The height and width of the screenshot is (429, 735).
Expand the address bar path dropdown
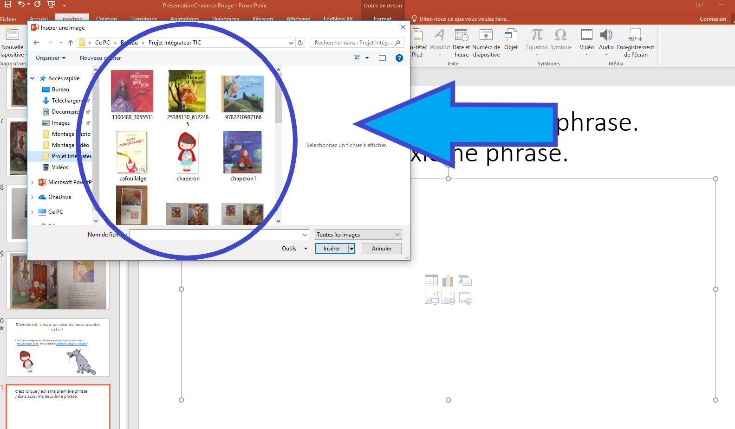click(291, 43)
